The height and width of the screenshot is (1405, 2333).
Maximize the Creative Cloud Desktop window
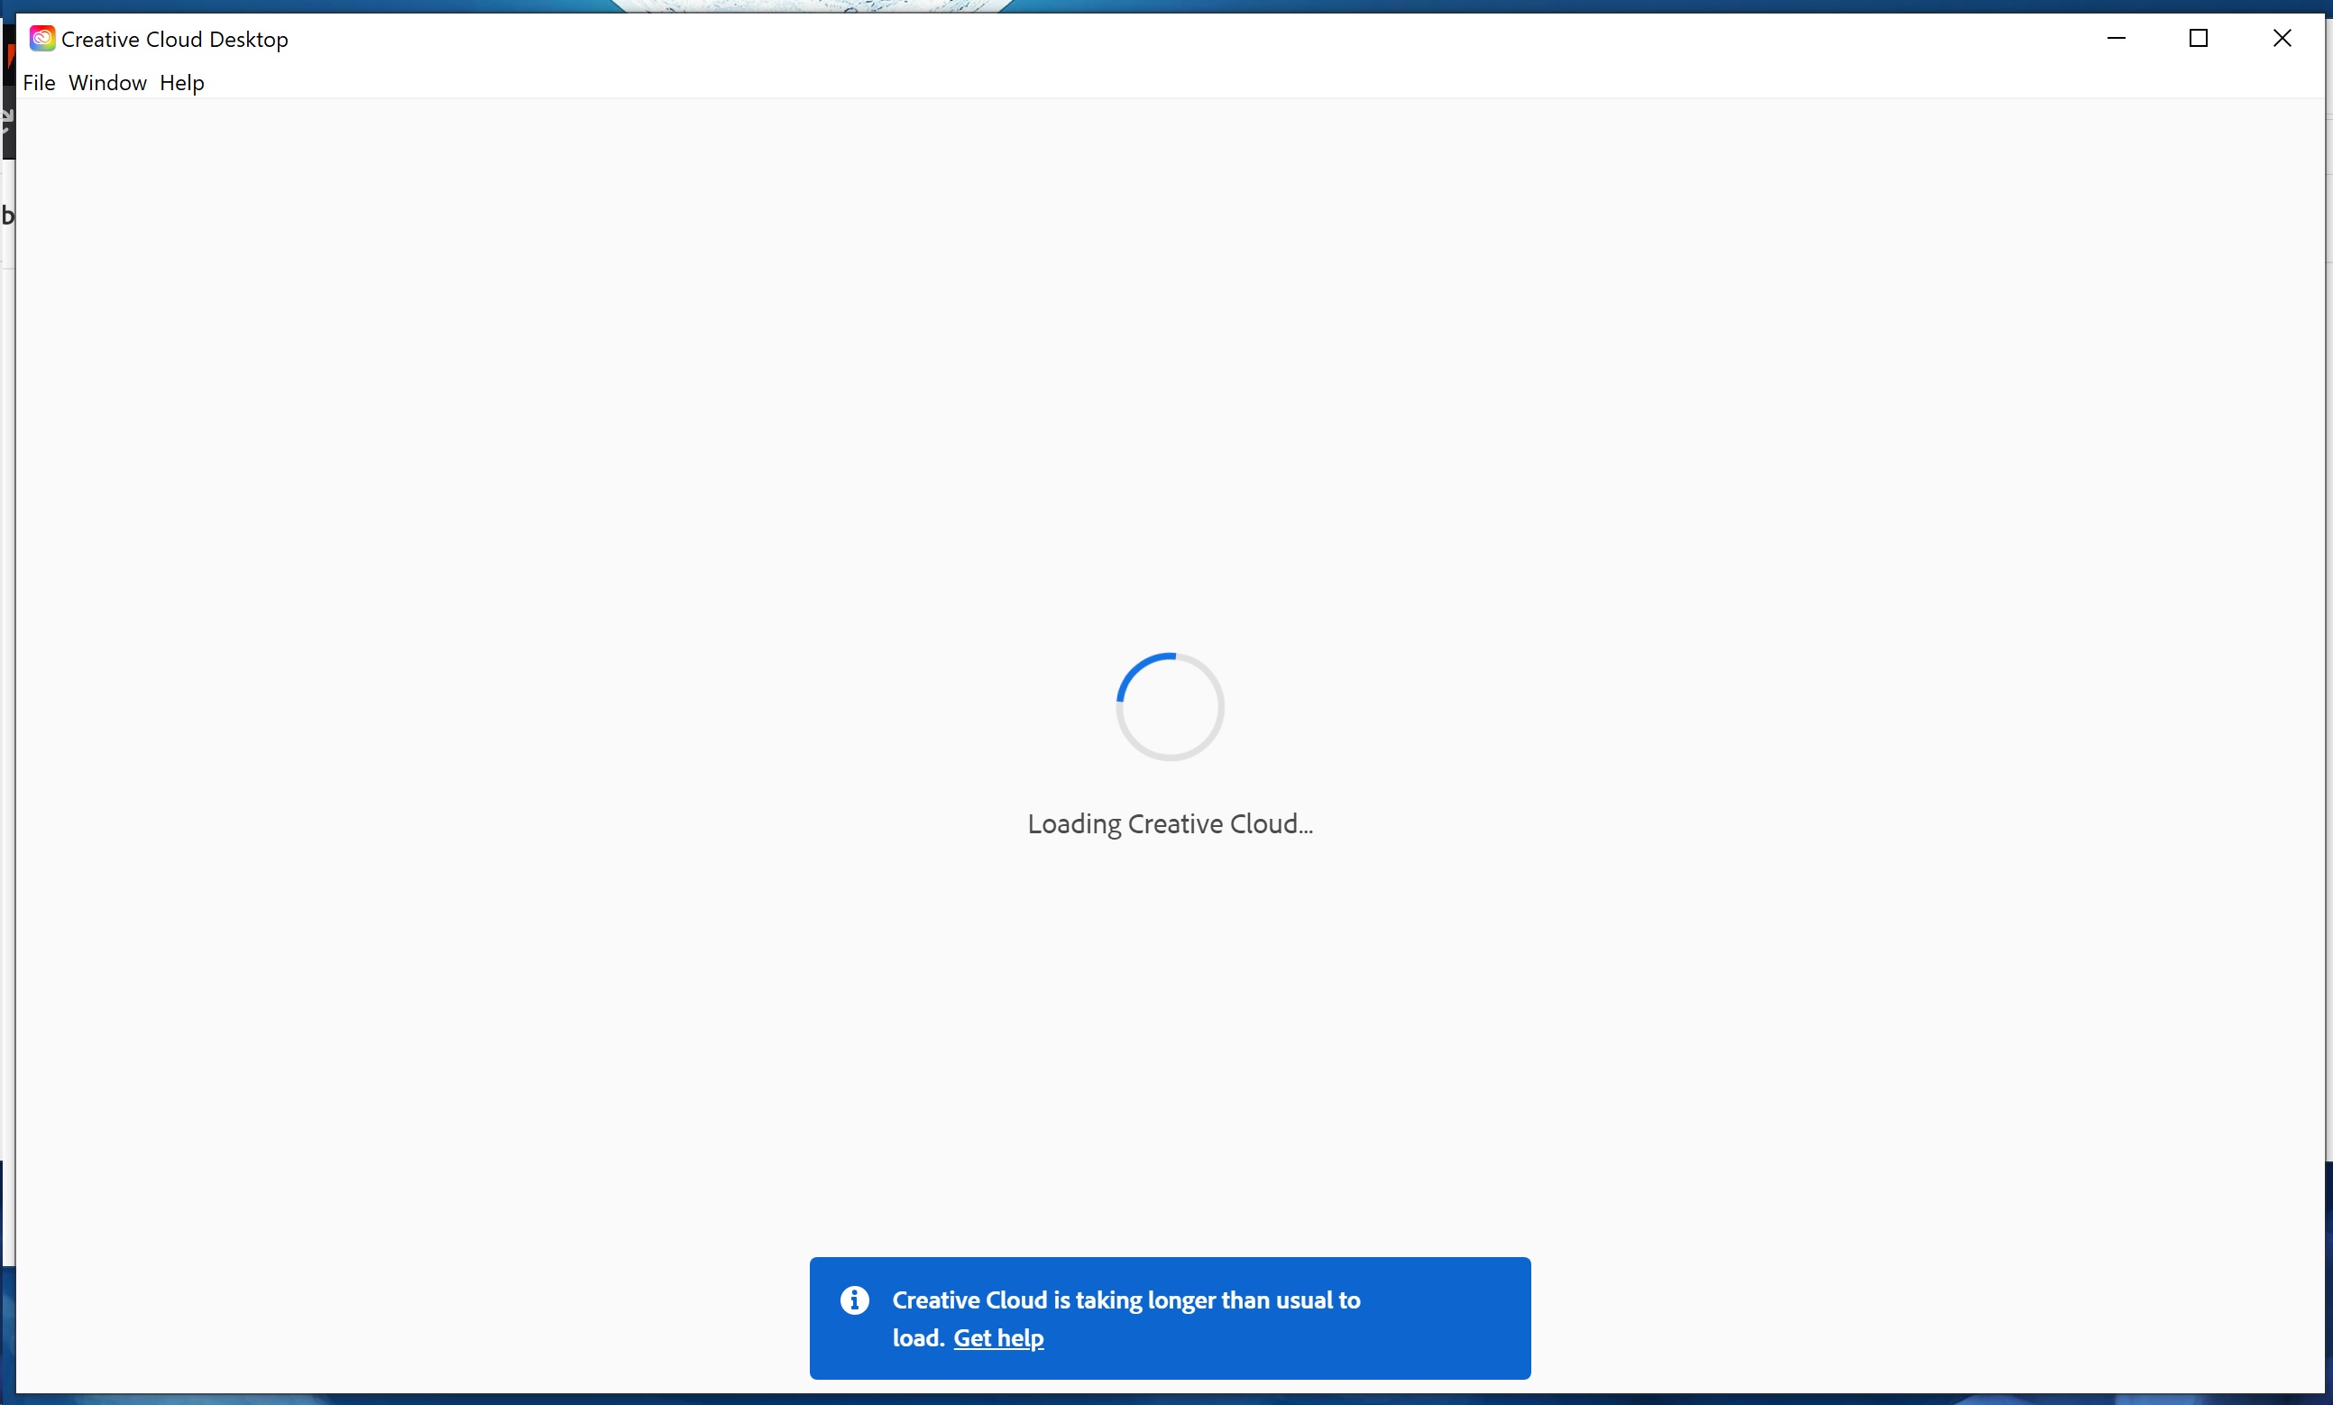(x=2199, y=39)
